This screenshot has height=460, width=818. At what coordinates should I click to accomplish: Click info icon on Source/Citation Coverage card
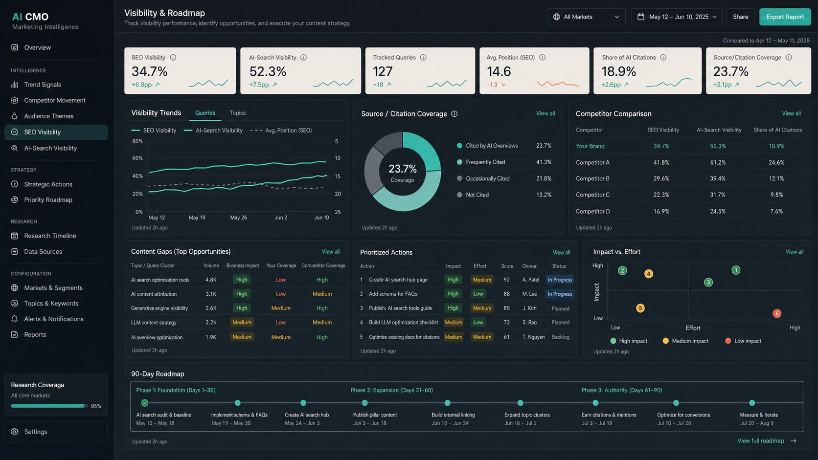point(789,57)
